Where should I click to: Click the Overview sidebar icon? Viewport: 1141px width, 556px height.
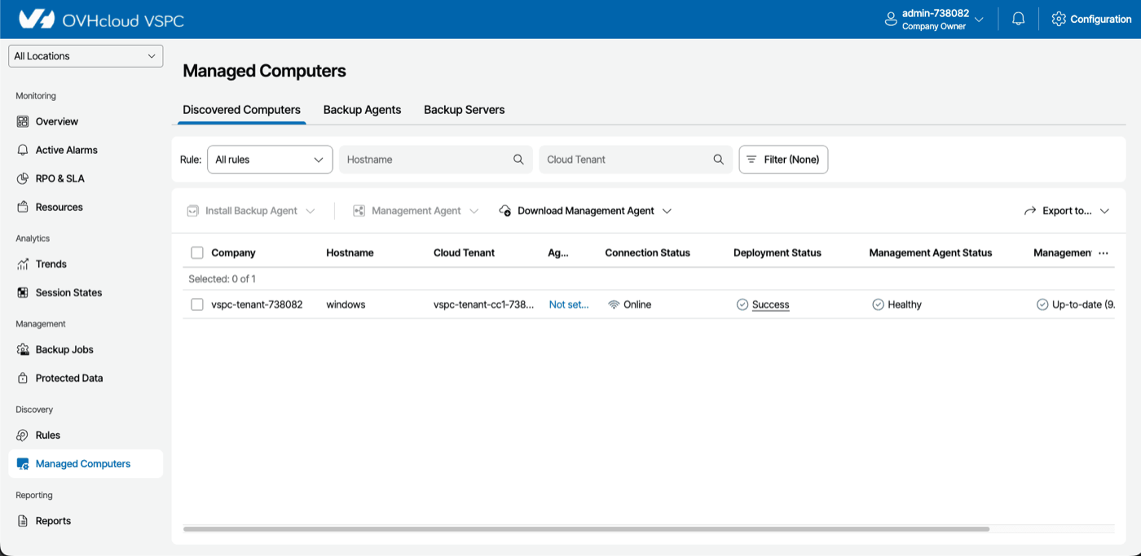[x=23, y=121]
